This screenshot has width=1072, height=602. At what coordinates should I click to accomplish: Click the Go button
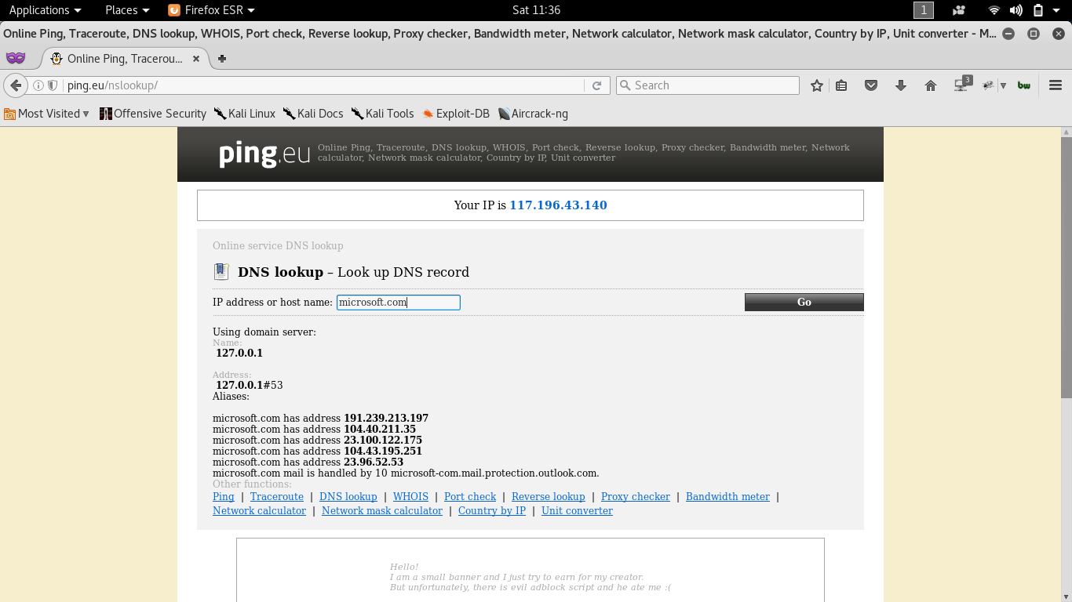tap(804, 302)
